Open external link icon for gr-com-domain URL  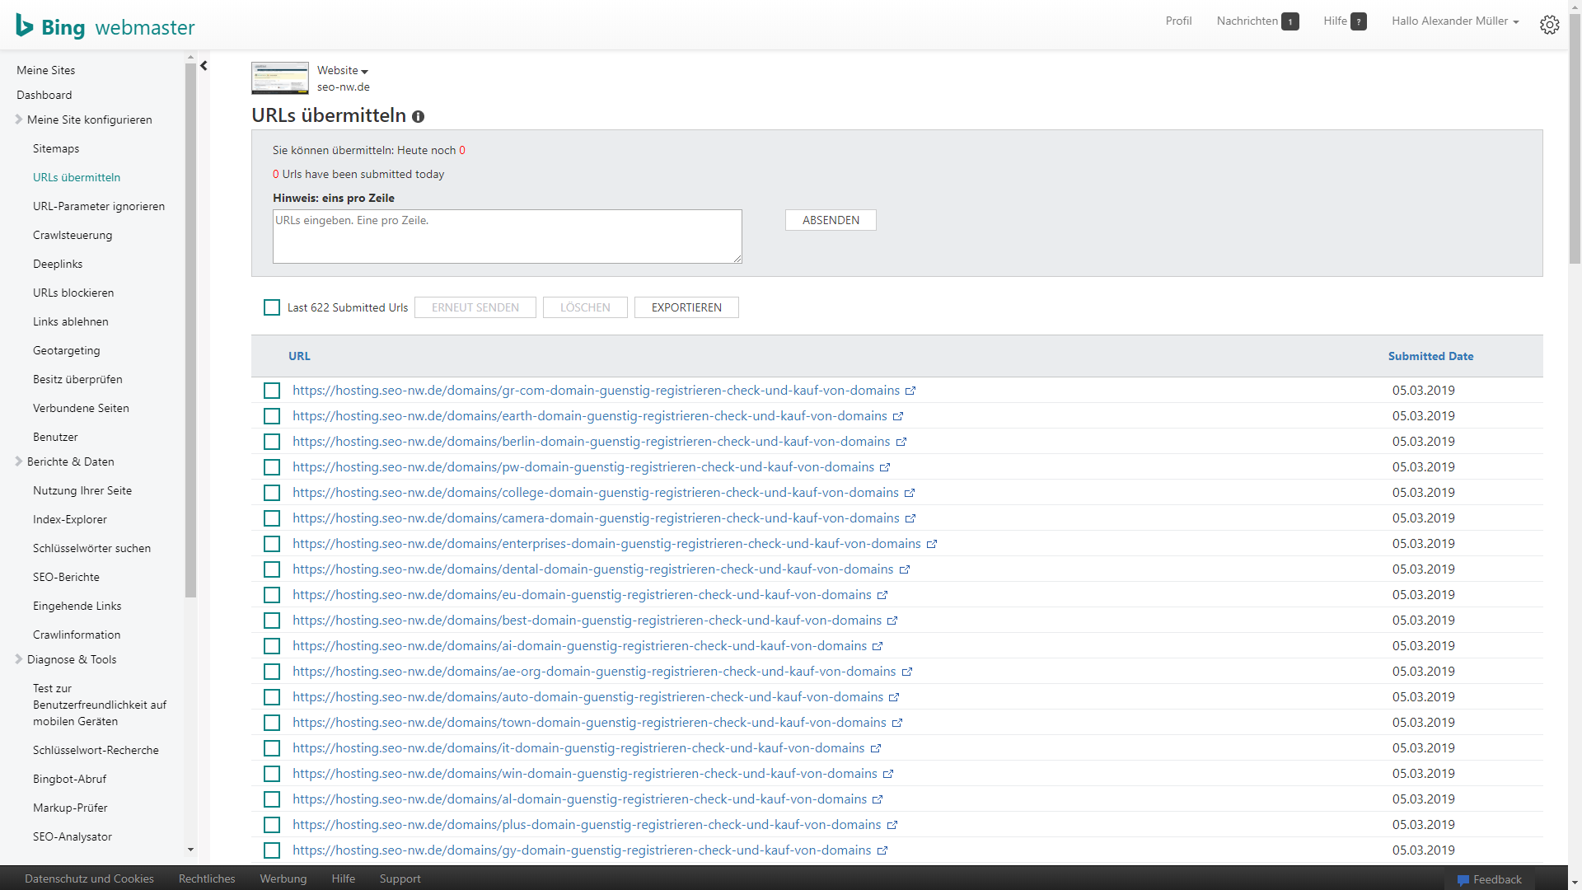[x=910, y=391]
